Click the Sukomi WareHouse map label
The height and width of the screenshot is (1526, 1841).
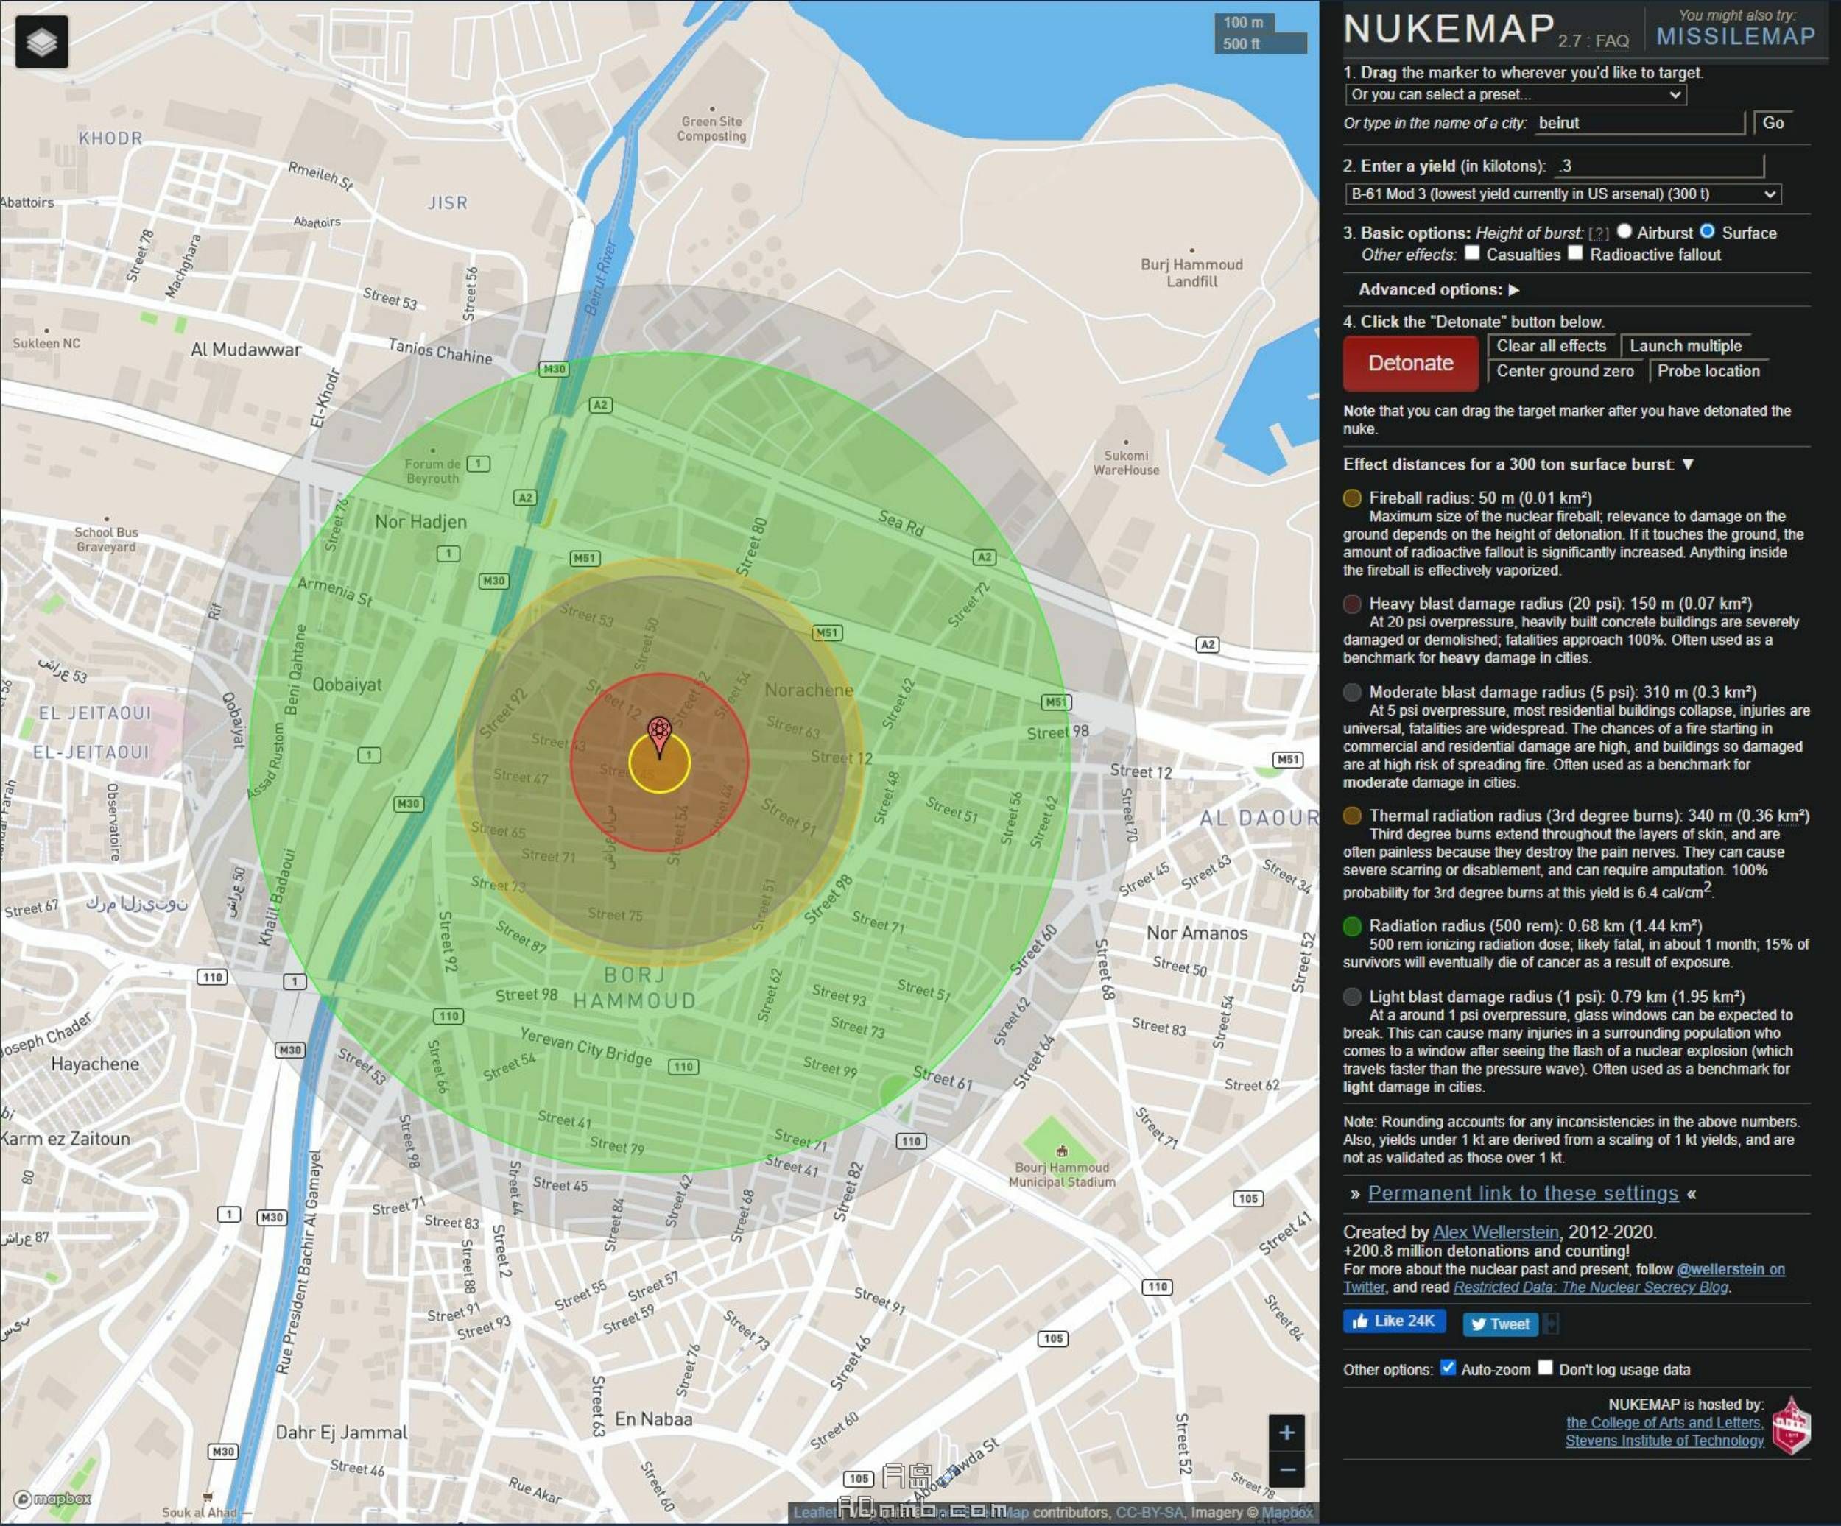pos(1126,463)
